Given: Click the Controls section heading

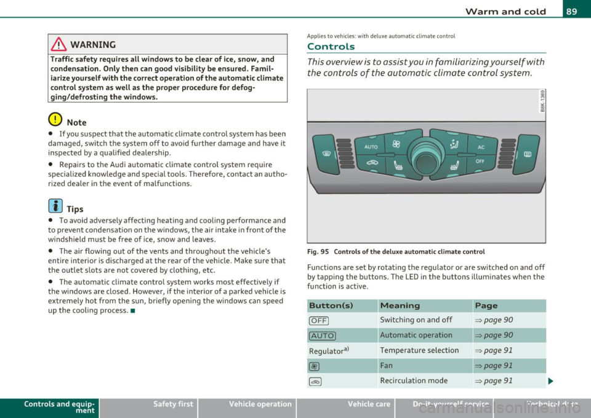Looking at the screenshot, I should click(x=331, y=47).
